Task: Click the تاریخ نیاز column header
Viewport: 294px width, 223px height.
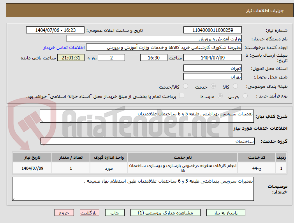Action: [32, 157]
